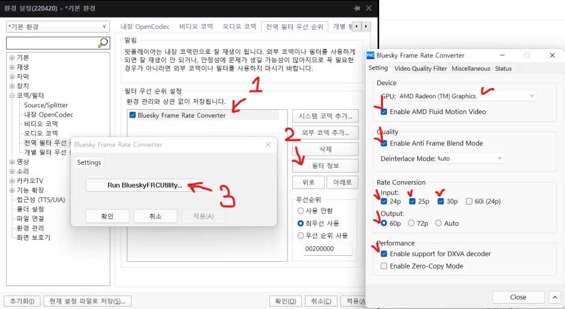
Task: Open the Setting tab in Bluesky
Action: (x=378, y=68)
